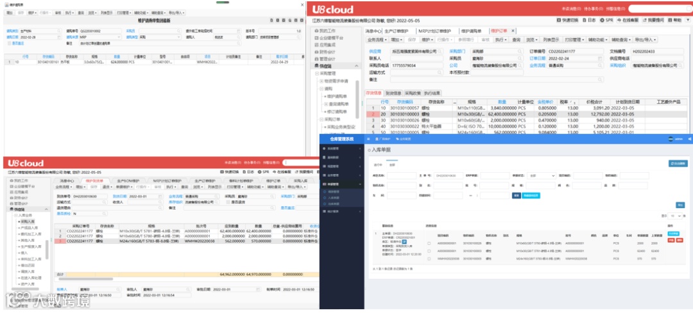Open the 打印管理 dropdown in the 维护订单 toolbar
Image resolution: width=693 pixels, height=313 pixels.
click(574, 40)
